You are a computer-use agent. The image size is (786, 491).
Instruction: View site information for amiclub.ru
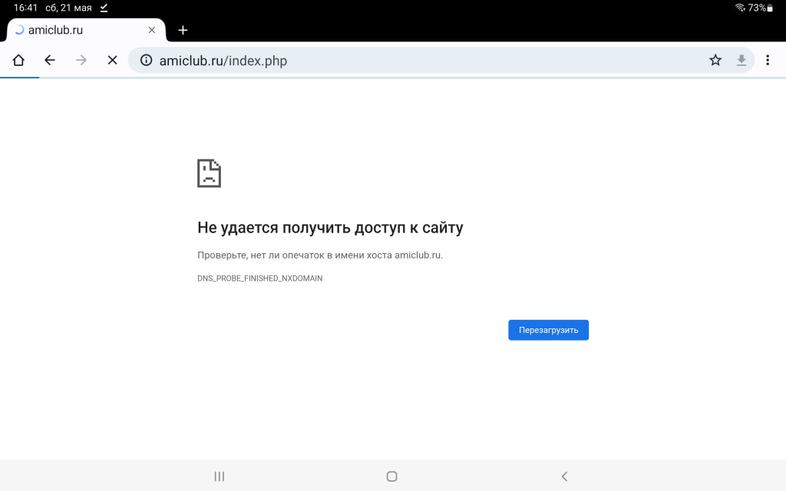tap(146, 60)
